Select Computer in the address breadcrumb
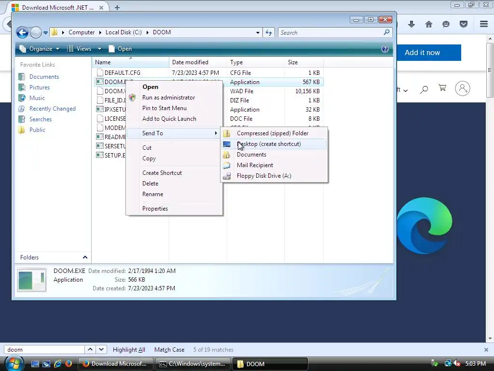 (82, 32)
